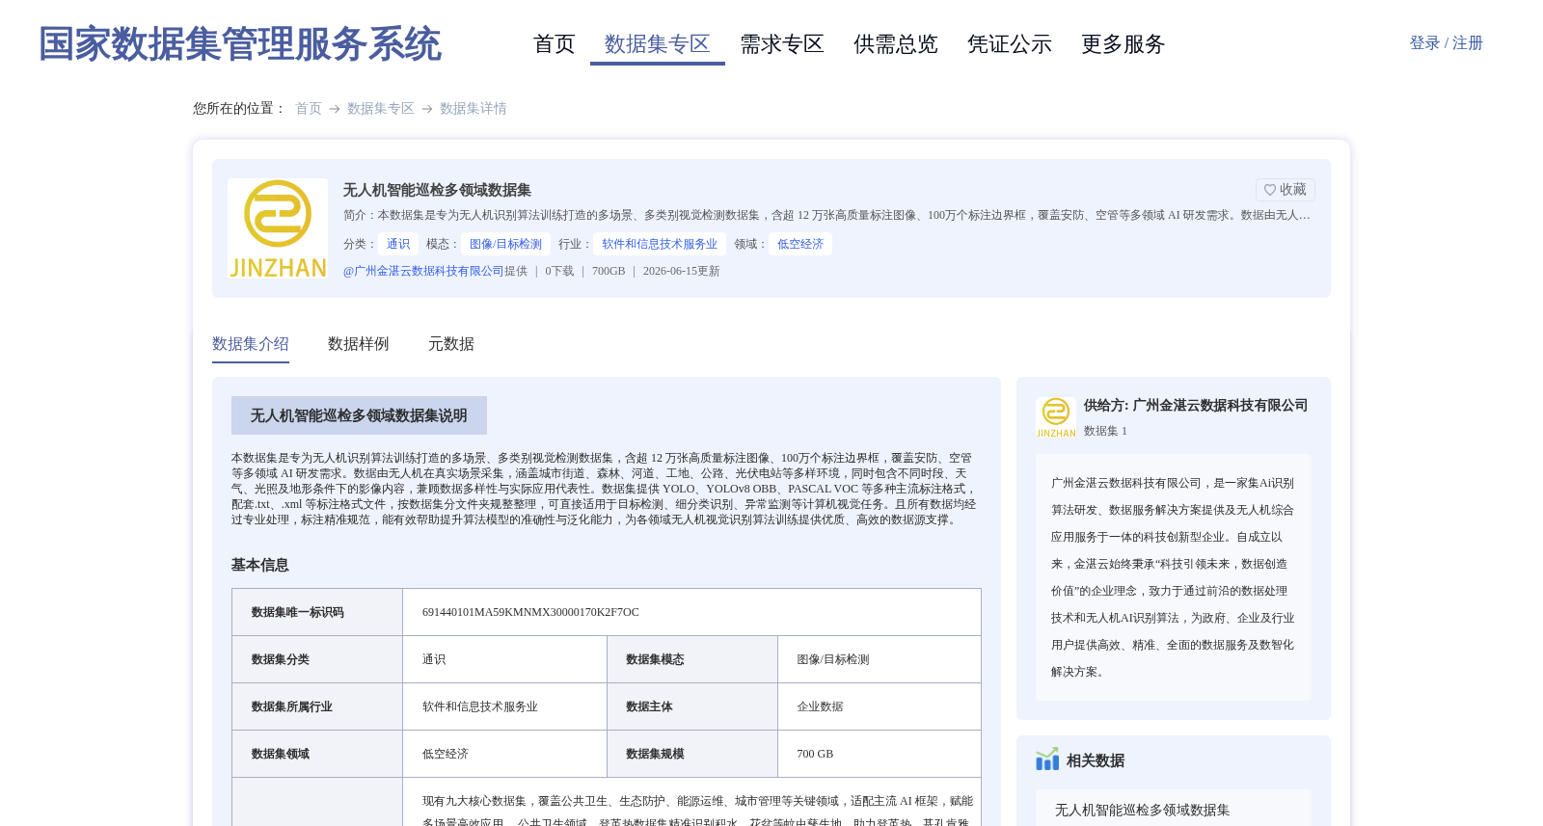Go to 需求专区 in top navigation
Screen dimensions: 1543x826
click(782, 44)
